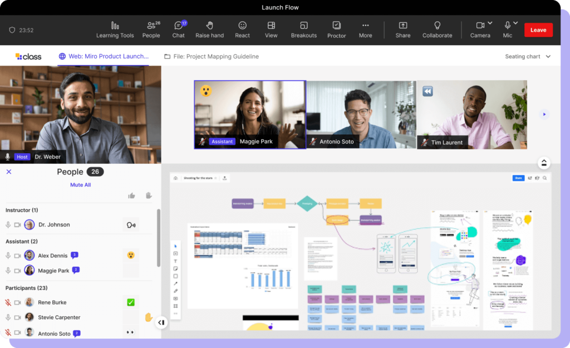
Task: Open the Chat panel icon
Action: [178, 26]
